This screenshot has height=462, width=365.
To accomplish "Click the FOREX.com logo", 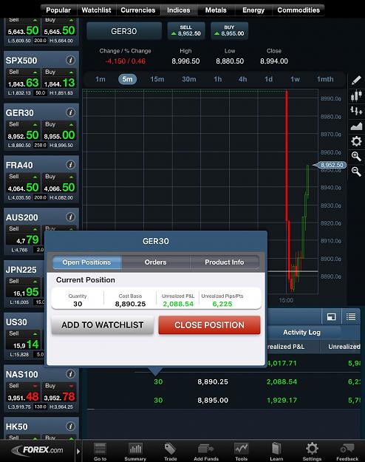I will 38,450.
